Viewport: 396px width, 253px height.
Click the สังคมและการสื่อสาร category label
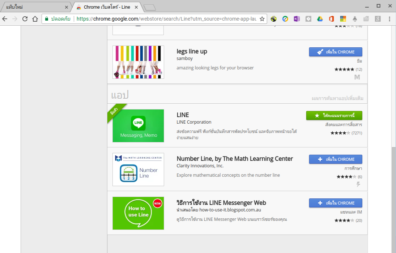point(344,125)
